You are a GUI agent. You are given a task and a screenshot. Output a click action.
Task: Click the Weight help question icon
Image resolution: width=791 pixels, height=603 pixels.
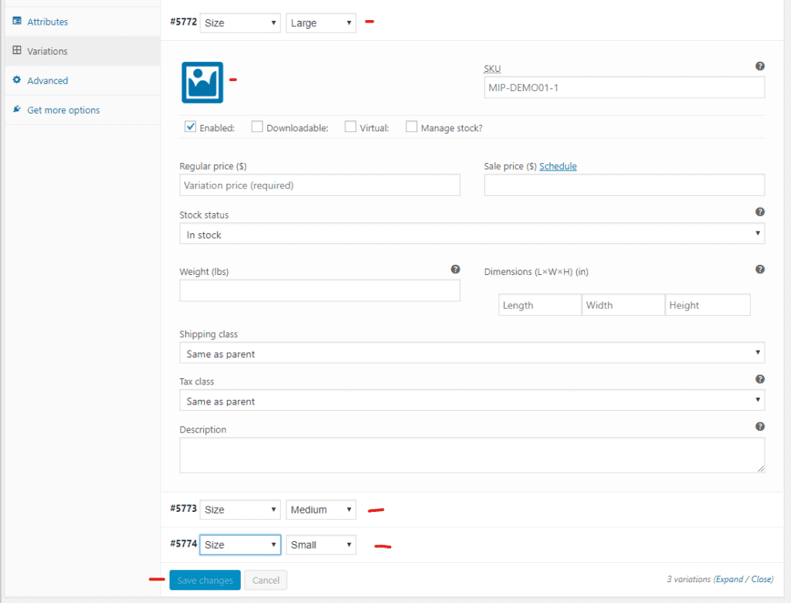click(455, 269)
